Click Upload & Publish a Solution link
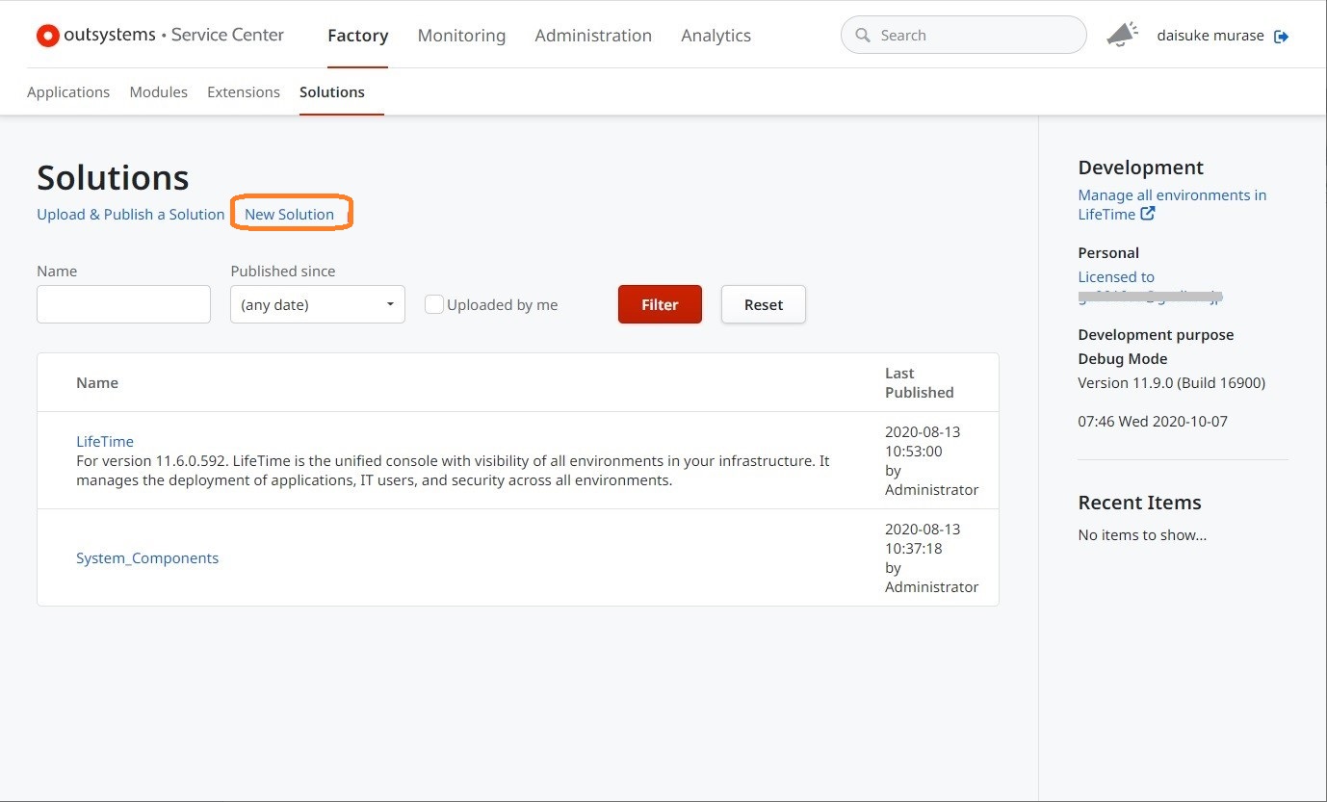Viewport: 1327px width, 802px height. tap(131, 214)
